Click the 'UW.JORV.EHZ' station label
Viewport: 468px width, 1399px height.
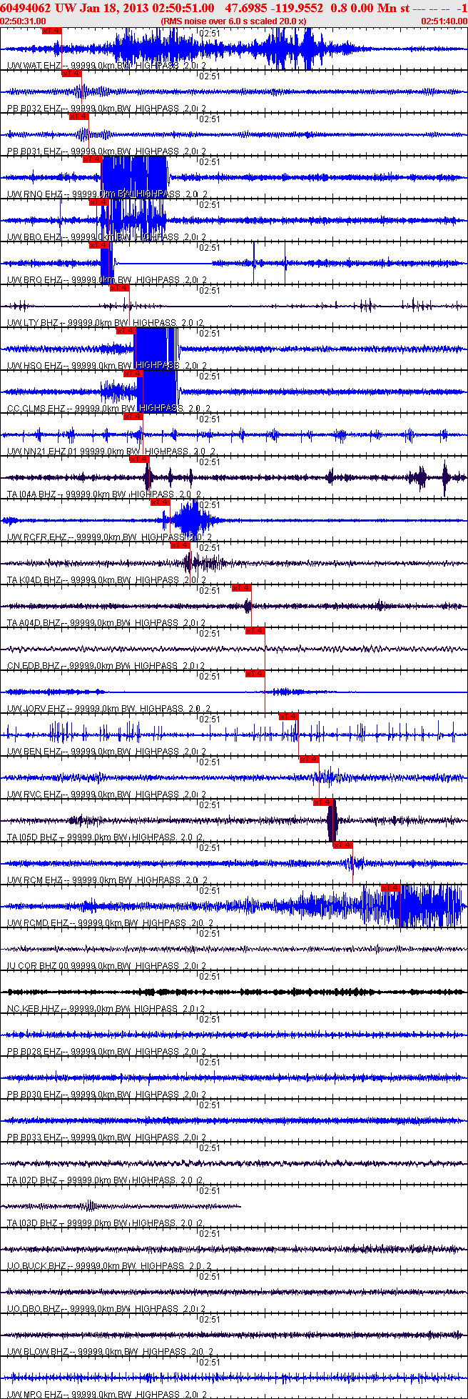(x=36, y=709)
